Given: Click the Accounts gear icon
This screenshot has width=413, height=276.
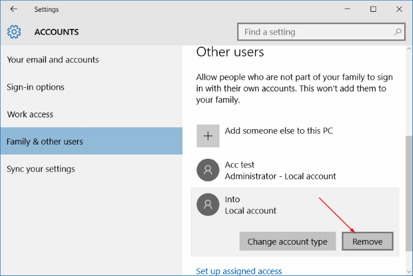Looking at the screenshot, I should (x=14, y=32).
